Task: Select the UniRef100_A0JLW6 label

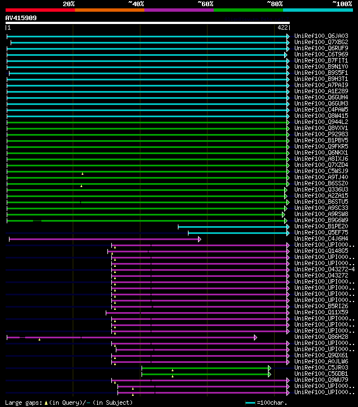Action: click(x=321, y=362)
